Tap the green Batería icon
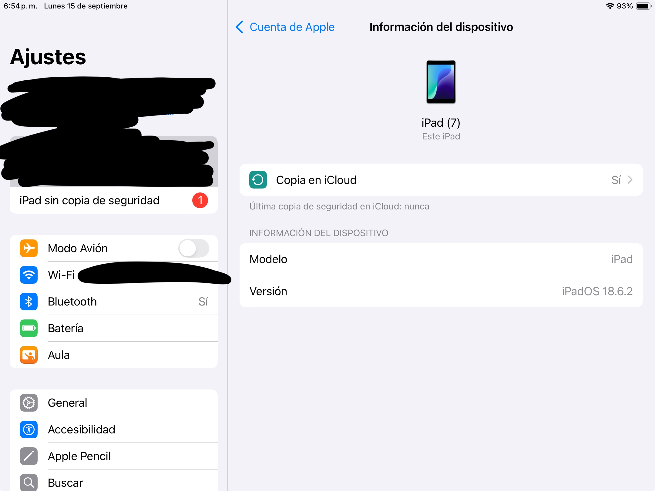Screen dimensions: 655x491 point(29,328)
